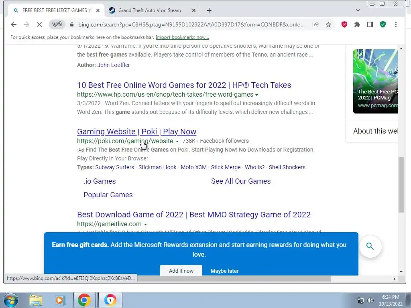Click the VPN badge in address bar
This screenshot has height=308, width=411.
57,24
